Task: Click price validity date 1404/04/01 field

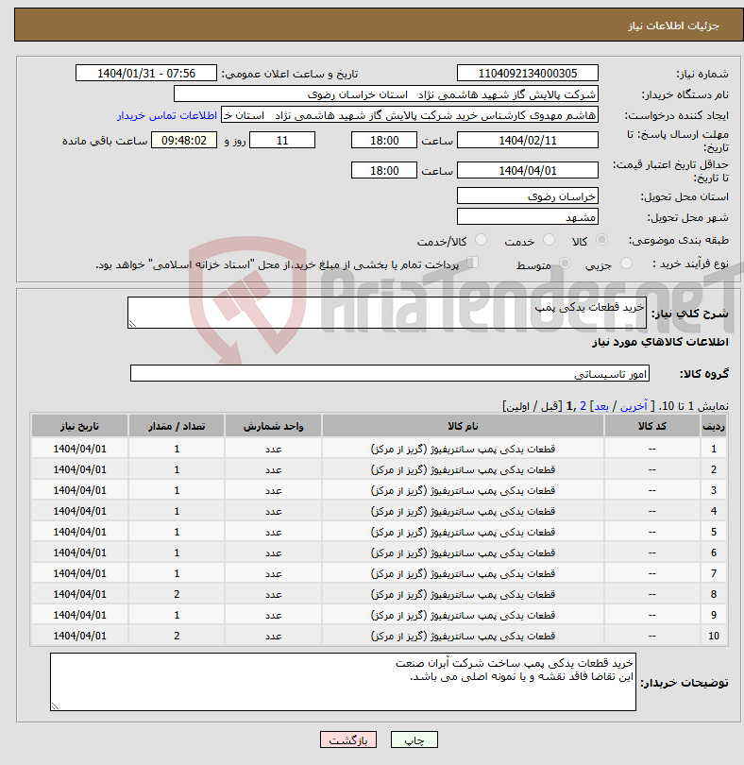Action: coord(528,171)
